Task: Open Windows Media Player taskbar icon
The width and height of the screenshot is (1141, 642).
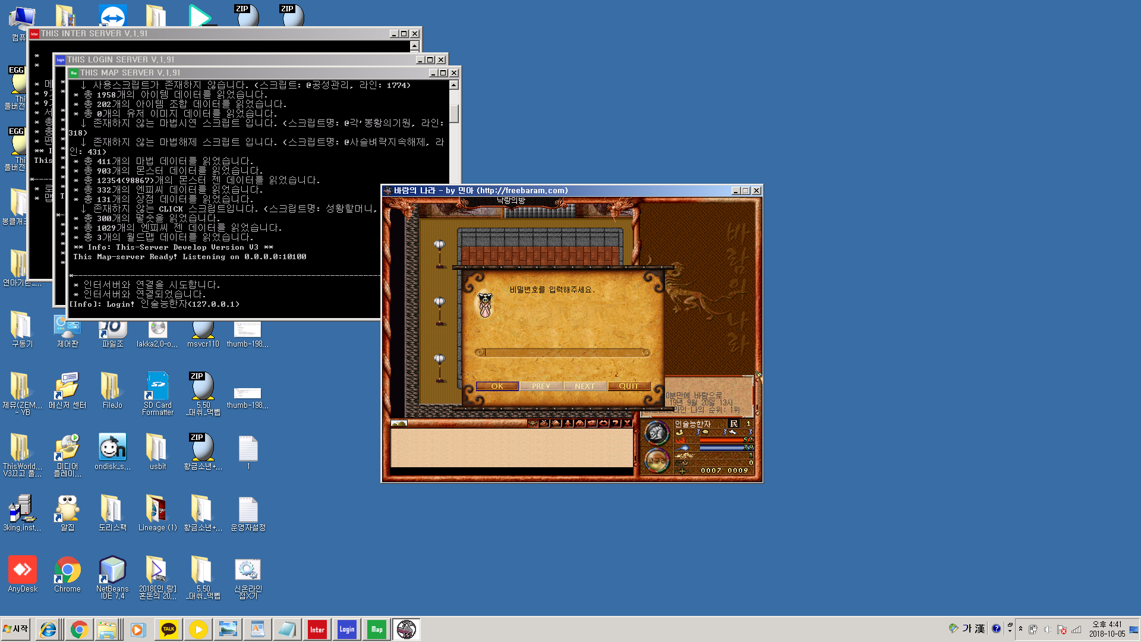Action: 138,630
